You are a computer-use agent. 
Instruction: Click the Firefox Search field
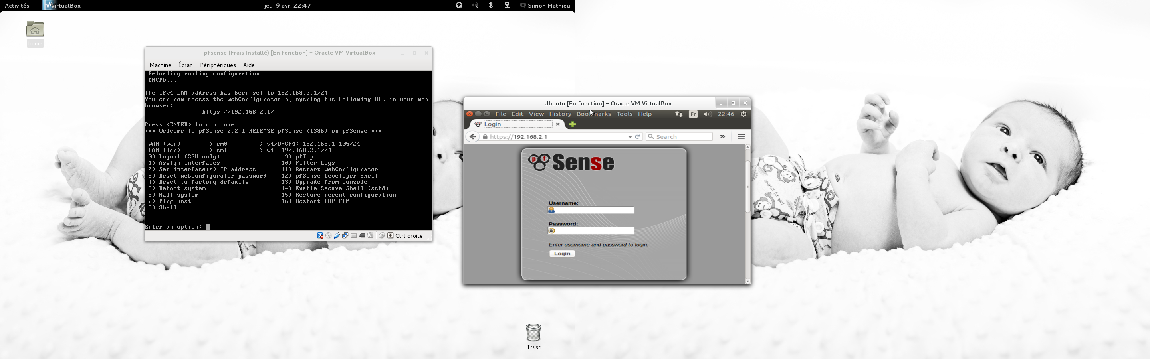(679, 137)
